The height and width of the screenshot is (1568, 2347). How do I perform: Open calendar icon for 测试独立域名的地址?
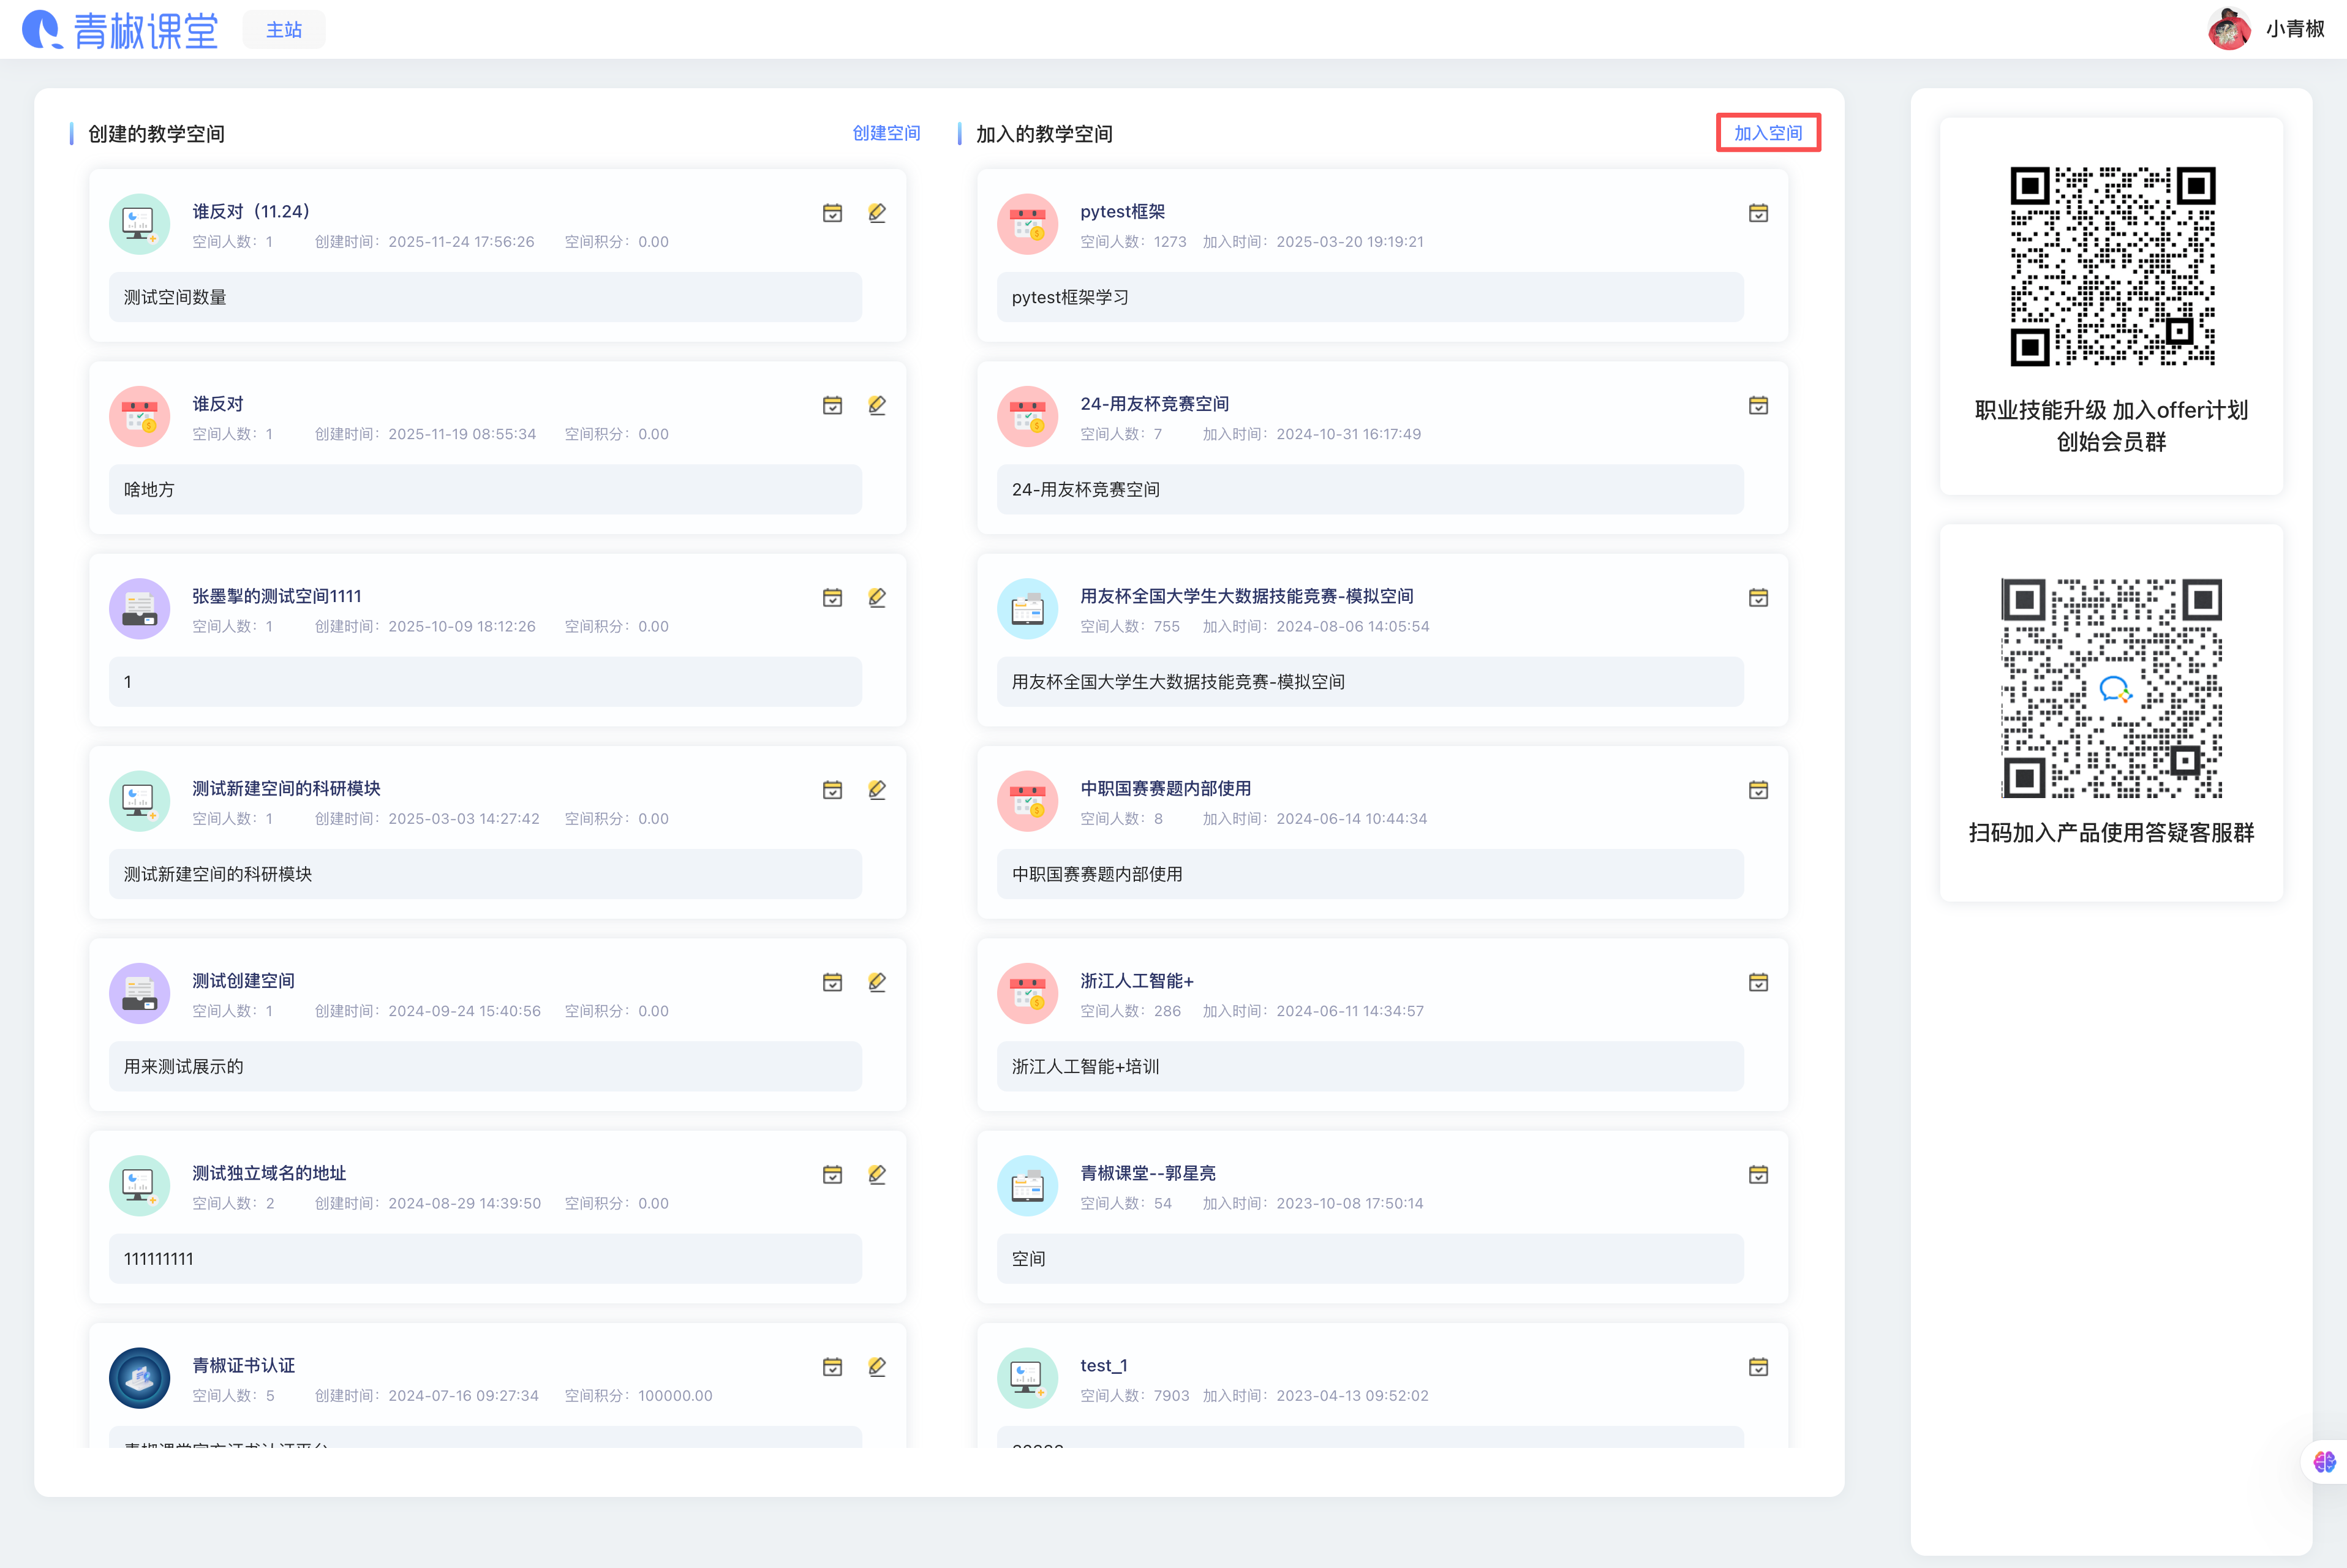(x=832, y=1175)
